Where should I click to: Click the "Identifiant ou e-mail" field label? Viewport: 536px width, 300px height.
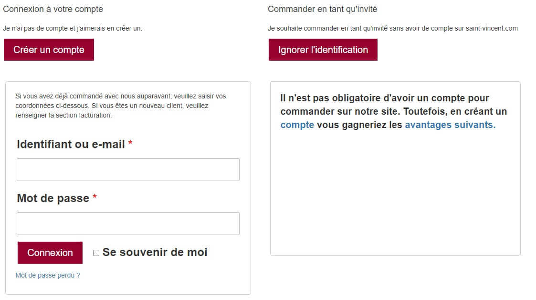tap(71, 144)
